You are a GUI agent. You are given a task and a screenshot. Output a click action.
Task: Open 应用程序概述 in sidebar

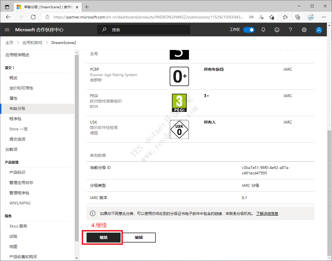(x=17, y=55)
